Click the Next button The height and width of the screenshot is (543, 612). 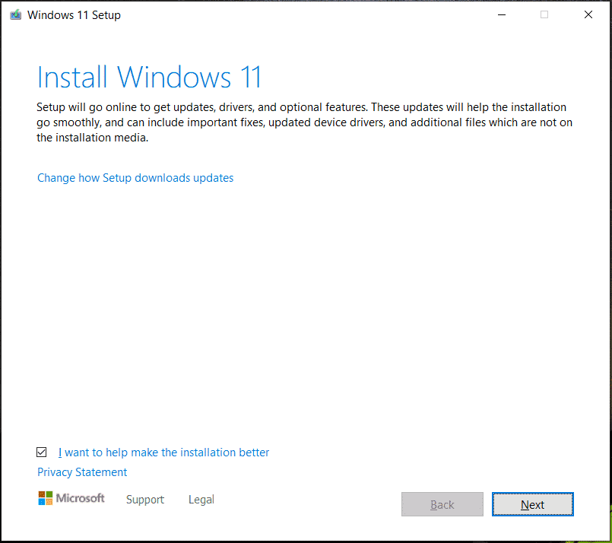point(533,504)
